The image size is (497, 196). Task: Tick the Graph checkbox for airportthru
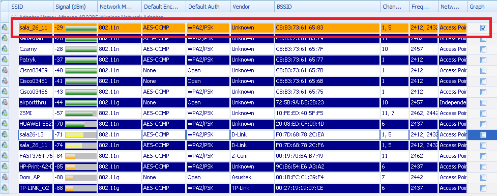click(483, 103)
